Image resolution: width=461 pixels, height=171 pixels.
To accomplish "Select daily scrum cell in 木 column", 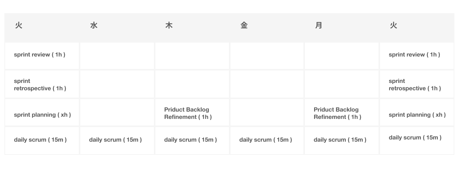I will click(190, 140).
